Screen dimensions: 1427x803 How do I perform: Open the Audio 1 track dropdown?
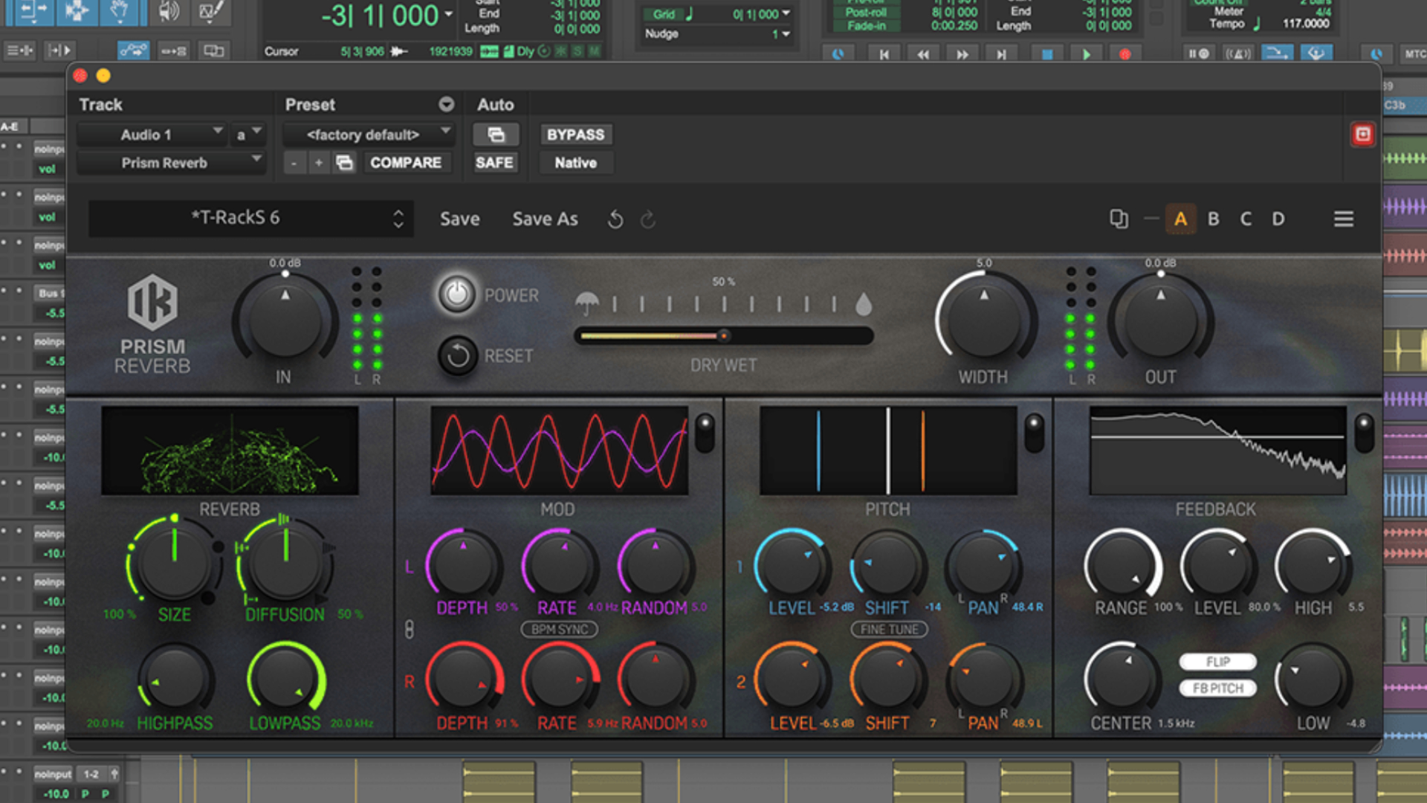click(x=171, y=135)
